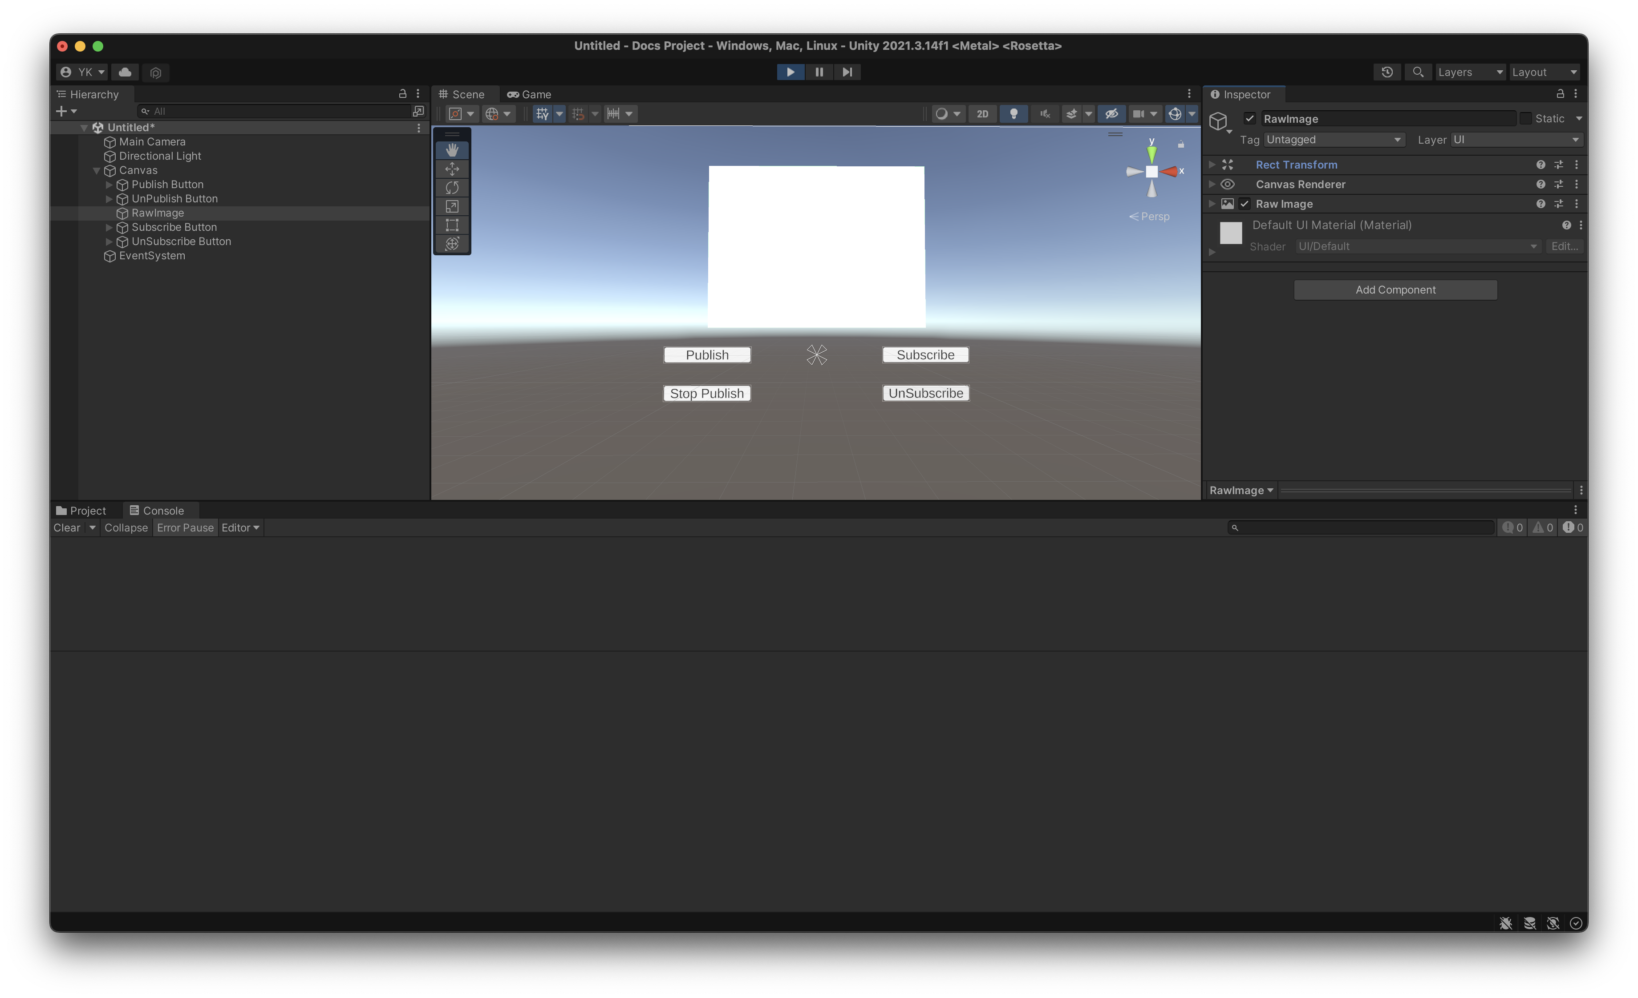Select the Rect tool in Scene
The image size is (1638, 998).
[452, 225]
